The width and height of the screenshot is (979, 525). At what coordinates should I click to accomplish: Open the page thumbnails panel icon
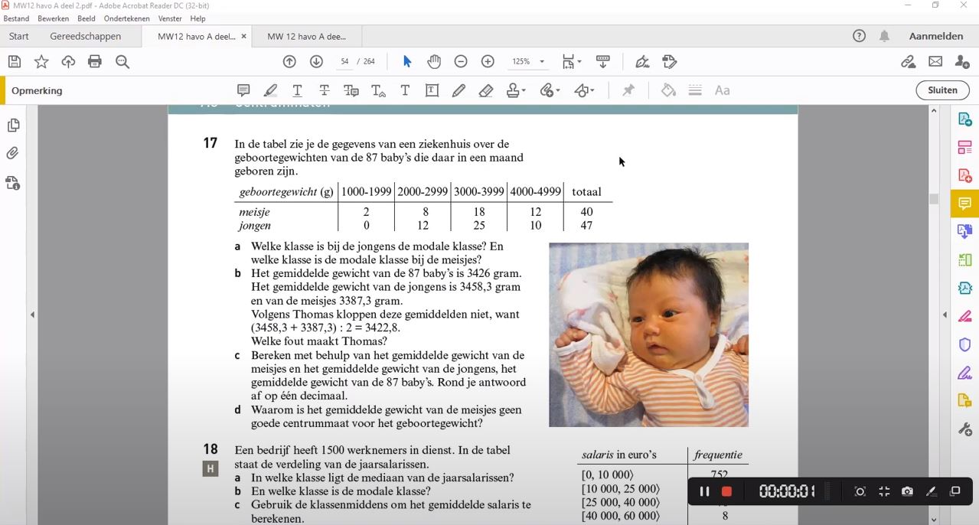(13, 126)
